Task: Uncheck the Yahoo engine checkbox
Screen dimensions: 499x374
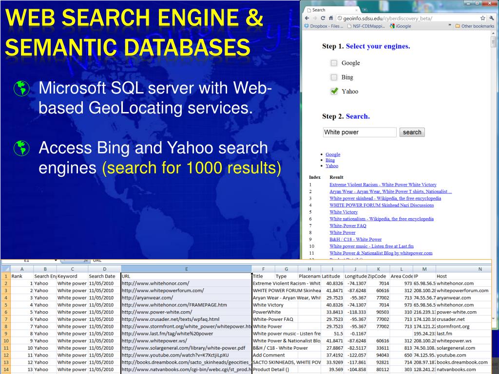Action: coord(334,91)
